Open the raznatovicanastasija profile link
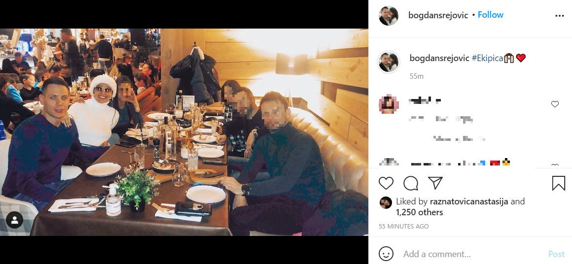The width and height of the screenshot is (572, 264). tap(469, 201)
